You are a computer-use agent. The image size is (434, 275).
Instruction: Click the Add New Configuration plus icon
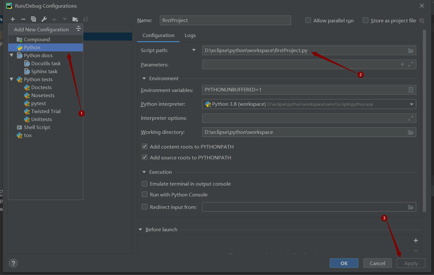pos(13,19)
